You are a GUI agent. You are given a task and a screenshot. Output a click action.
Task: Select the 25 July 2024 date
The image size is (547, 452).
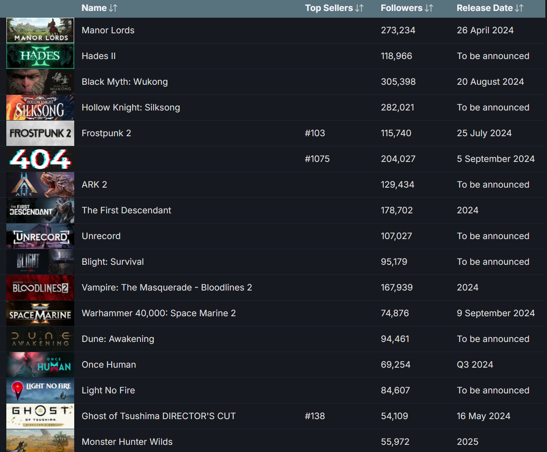tap(484, 133)
